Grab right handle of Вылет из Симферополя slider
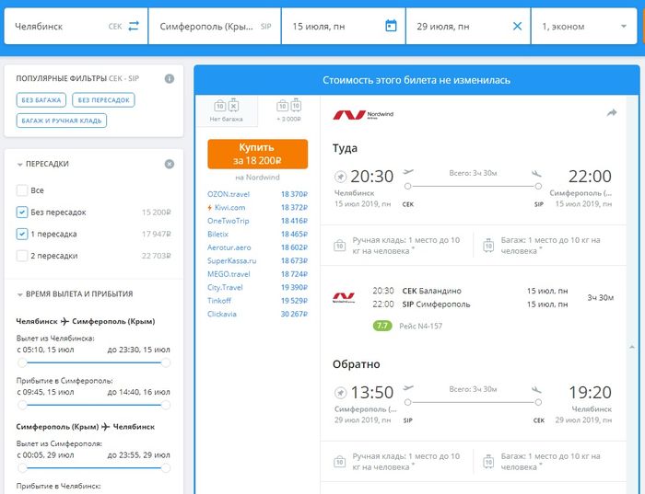 (x=166, y=467)
